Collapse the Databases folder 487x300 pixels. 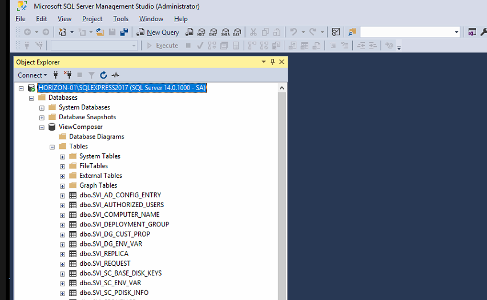(x=31, y=98)
